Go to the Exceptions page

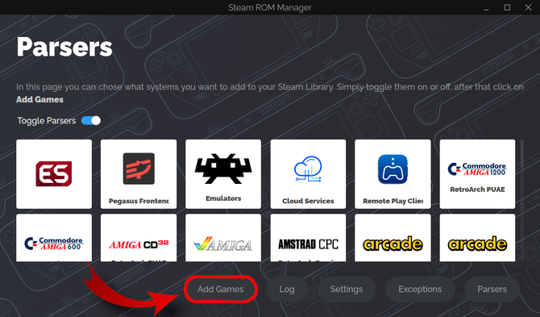coord(420,289)
